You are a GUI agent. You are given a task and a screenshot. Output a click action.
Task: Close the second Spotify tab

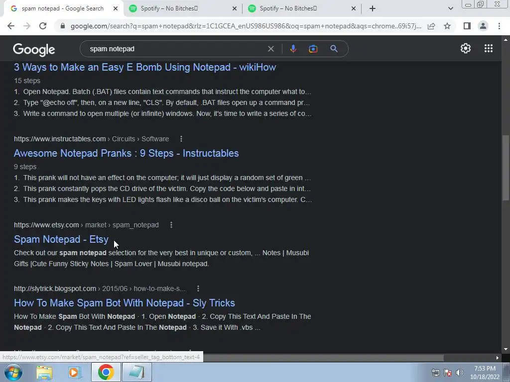coord(354,8)
